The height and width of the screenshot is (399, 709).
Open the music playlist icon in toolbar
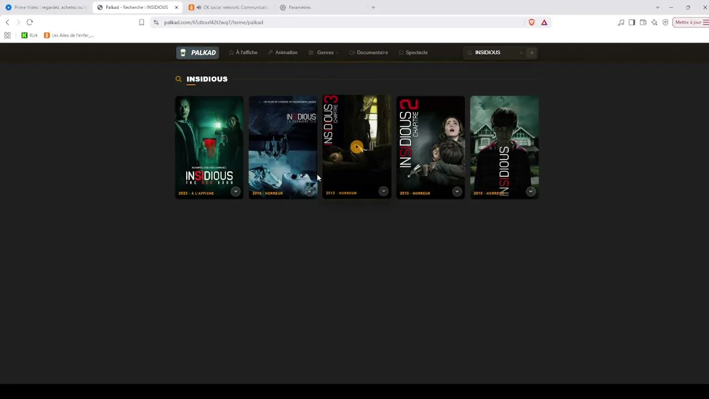pos(621,22)
